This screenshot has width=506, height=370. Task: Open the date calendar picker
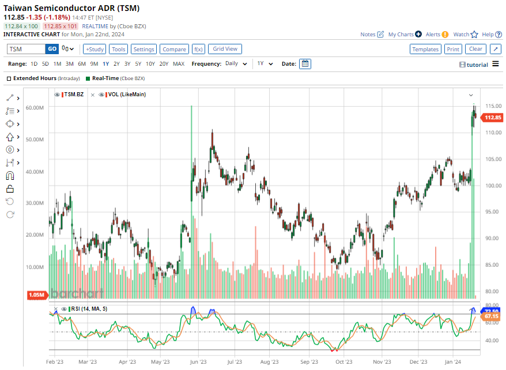tap(305, 64)
